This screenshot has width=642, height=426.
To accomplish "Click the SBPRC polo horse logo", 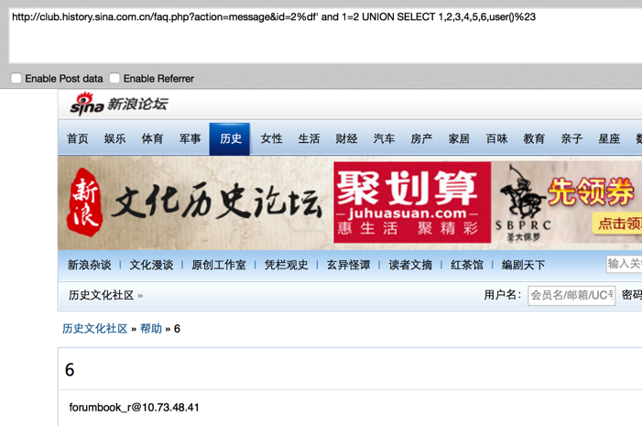I will [x=523, y=202].
